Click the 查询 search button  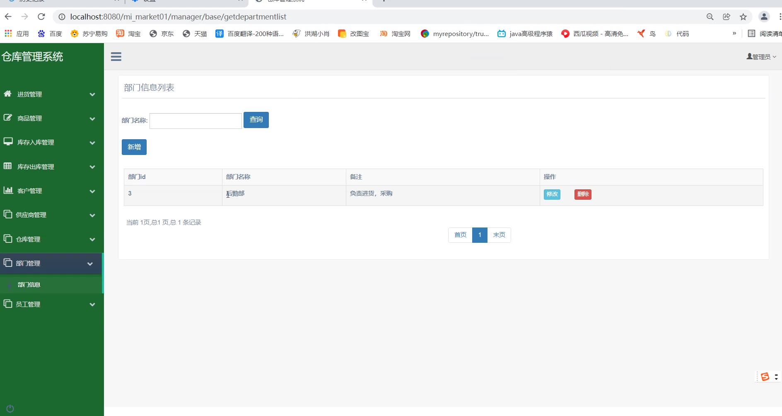pos(256,120)
